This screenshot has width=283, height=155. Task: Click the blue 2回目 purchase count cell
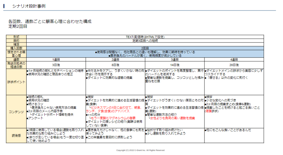tap(145, 48)
